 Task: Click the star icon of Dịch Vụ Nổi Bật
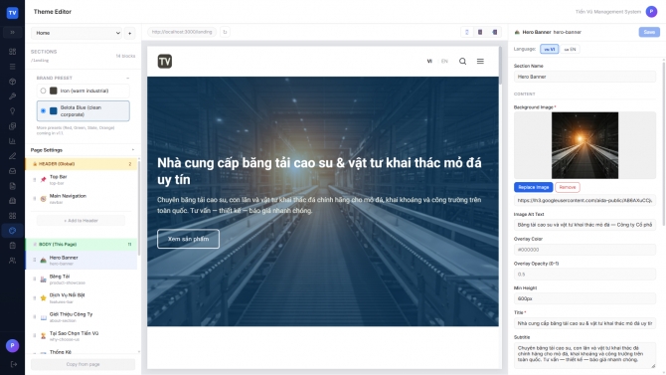pyautogui.click(x=44, y=298)
